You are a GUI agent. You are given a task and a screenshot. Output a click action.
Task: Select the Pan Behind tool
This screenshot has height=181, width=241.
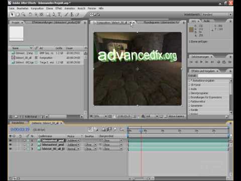click(42, 15)
